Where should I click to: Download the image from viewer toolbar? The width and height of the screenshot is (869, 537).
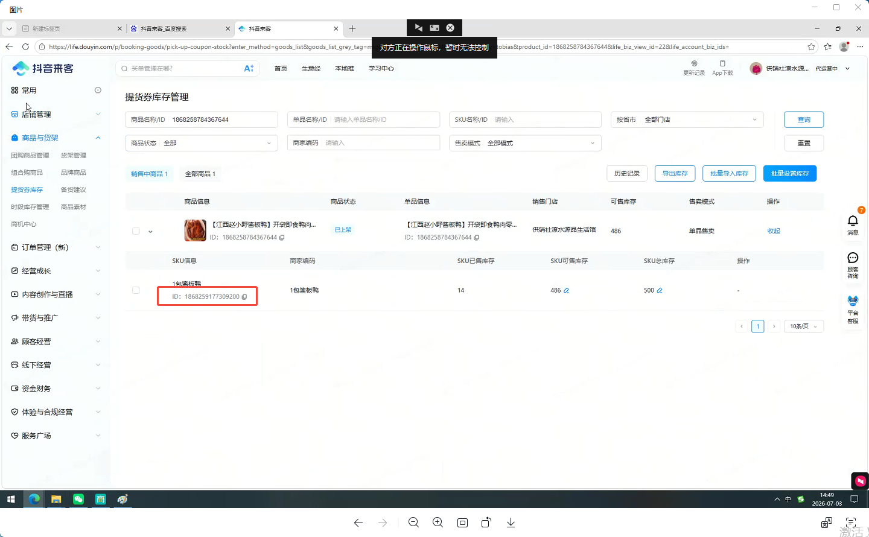(511, 523)
